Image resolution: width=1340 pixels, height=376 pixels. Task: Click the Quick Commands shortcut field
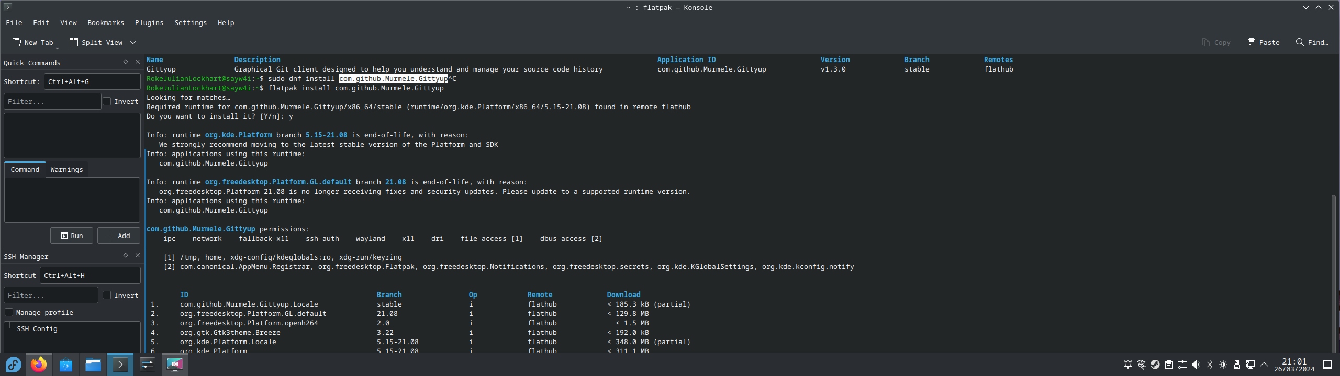(92, 81)
